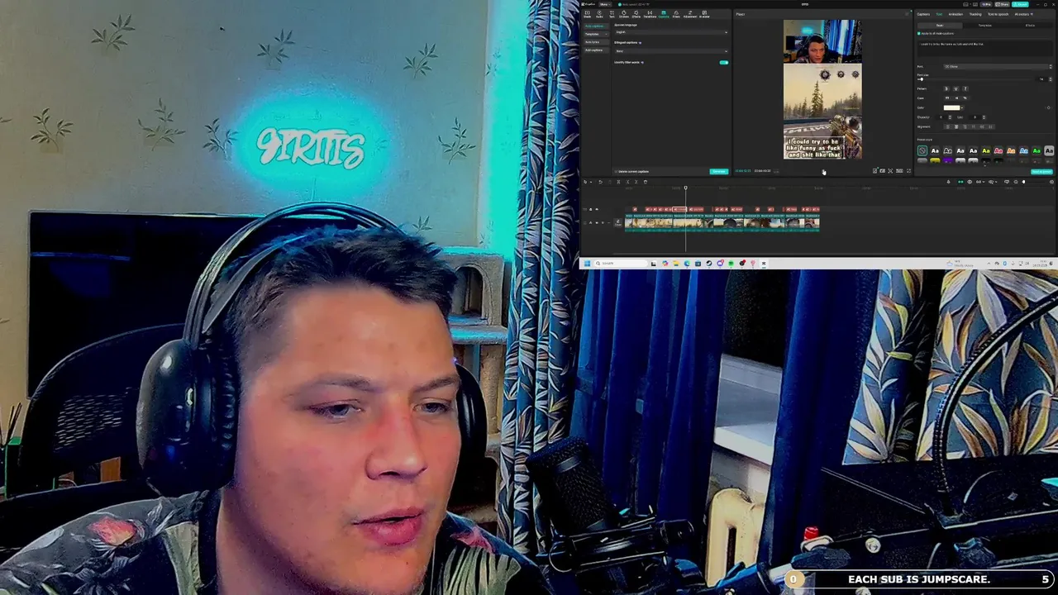This screenshot has height=595, width=1058.
Task: Open the Transitions panel
Action: coord(650,14)
